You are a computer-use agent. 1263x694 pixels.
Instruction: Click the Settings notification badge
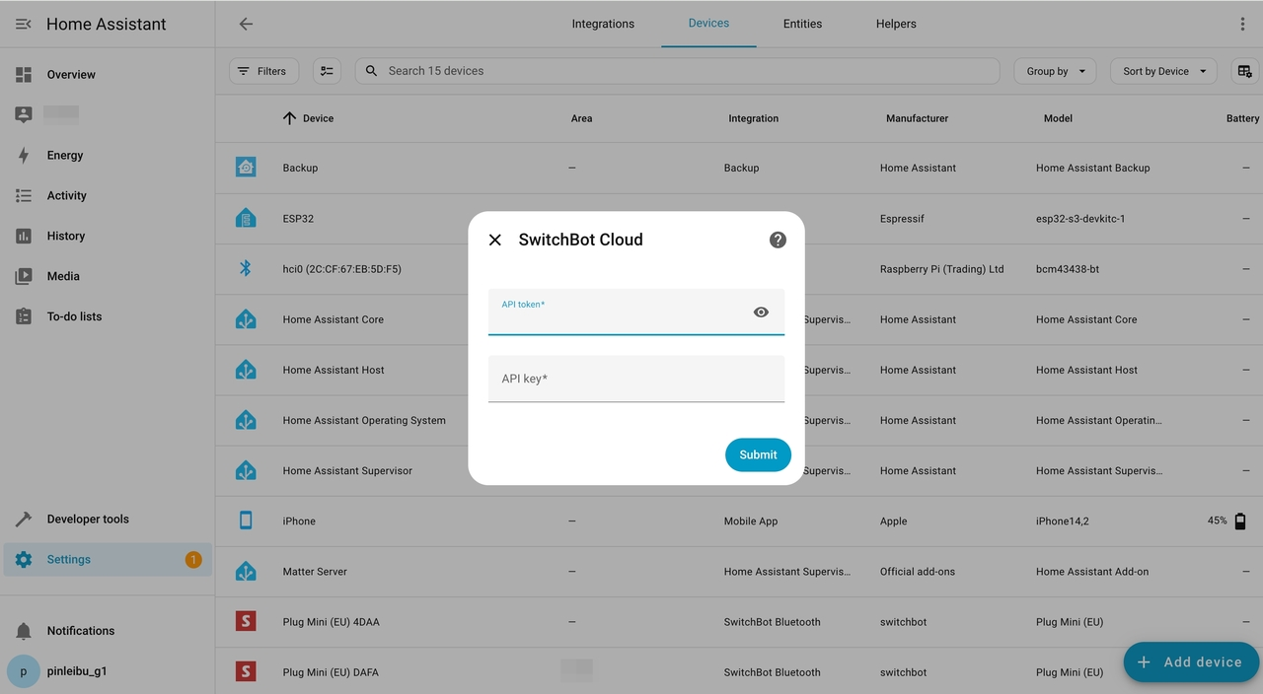(x=192, y=560)
